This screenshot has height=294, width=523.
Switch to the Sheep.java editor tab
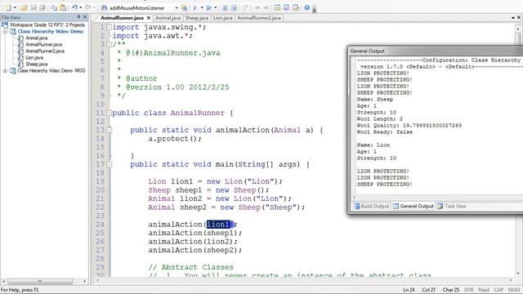(x=196, y=18)
